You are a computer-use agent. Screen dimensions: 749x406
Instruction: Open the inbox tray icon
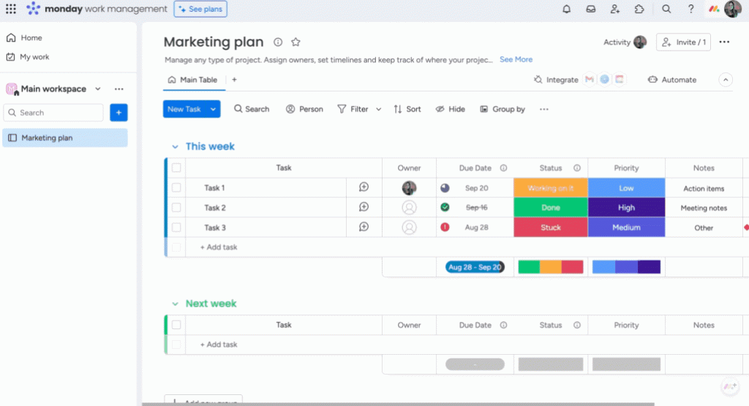(x=590, y=9)
